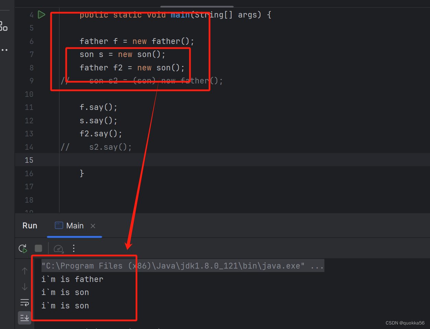This screenshot has height=329, width=430.
Task: Click line number 6 in gutter
Action: point(32,42)
